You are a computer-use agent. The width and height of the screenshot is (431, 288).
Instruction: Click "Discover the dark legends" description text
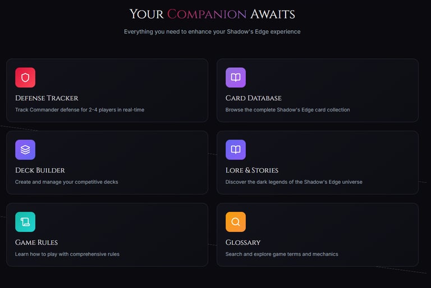click(x=294, y=182)
